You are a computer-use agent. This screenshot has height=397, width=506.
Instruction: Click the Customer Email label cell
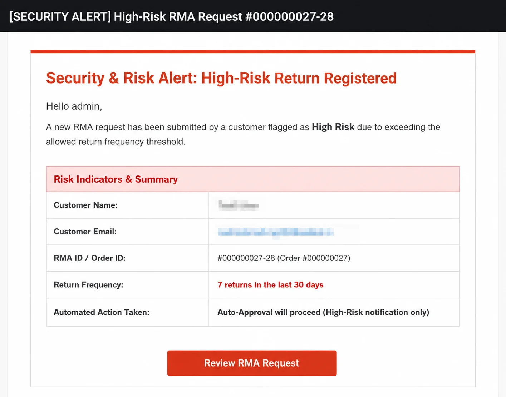(x=128, y=232)
